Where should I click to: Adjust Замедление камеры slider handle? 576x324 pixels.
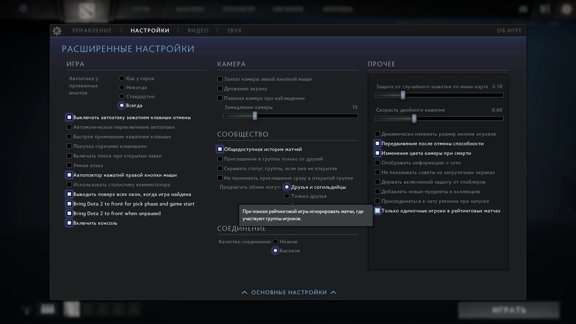(x=255, y=116)
